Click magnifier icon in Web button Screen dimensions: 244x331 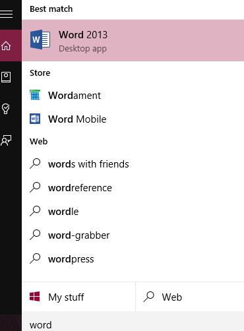coord(149,297)
